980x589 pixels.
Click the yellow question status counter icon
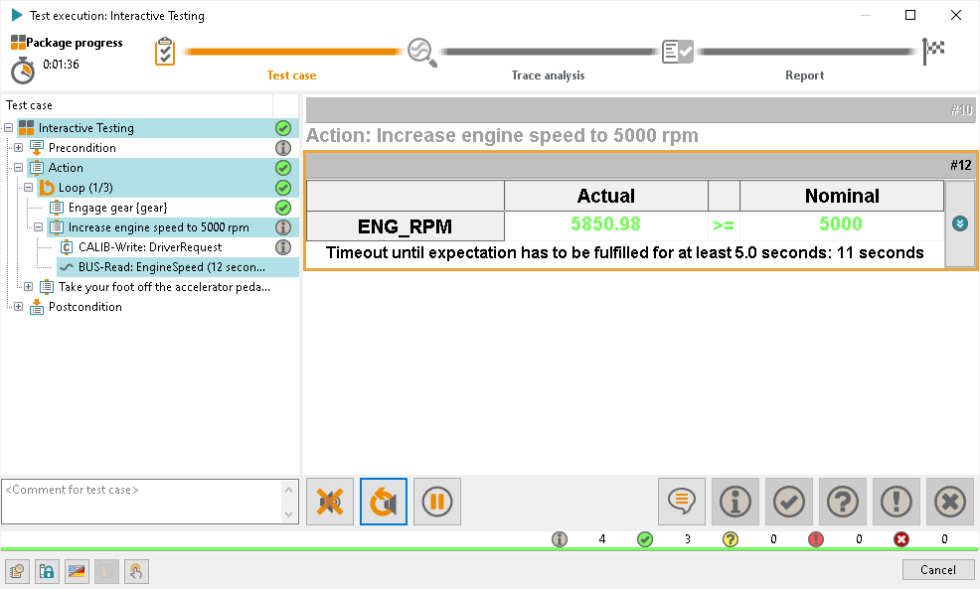click(730, 539)
